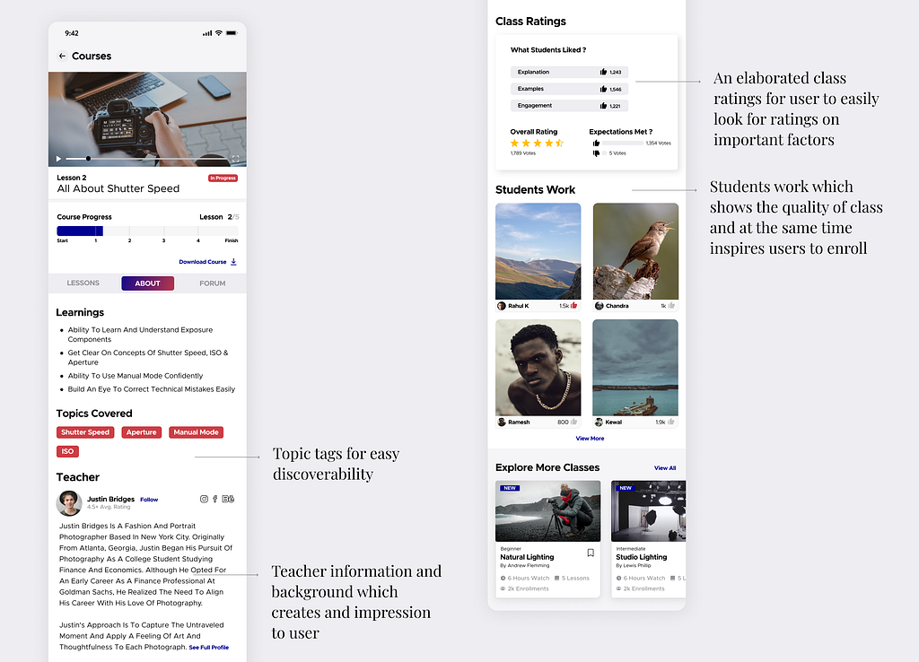Switch to the Forum tab

pos(212,283)
